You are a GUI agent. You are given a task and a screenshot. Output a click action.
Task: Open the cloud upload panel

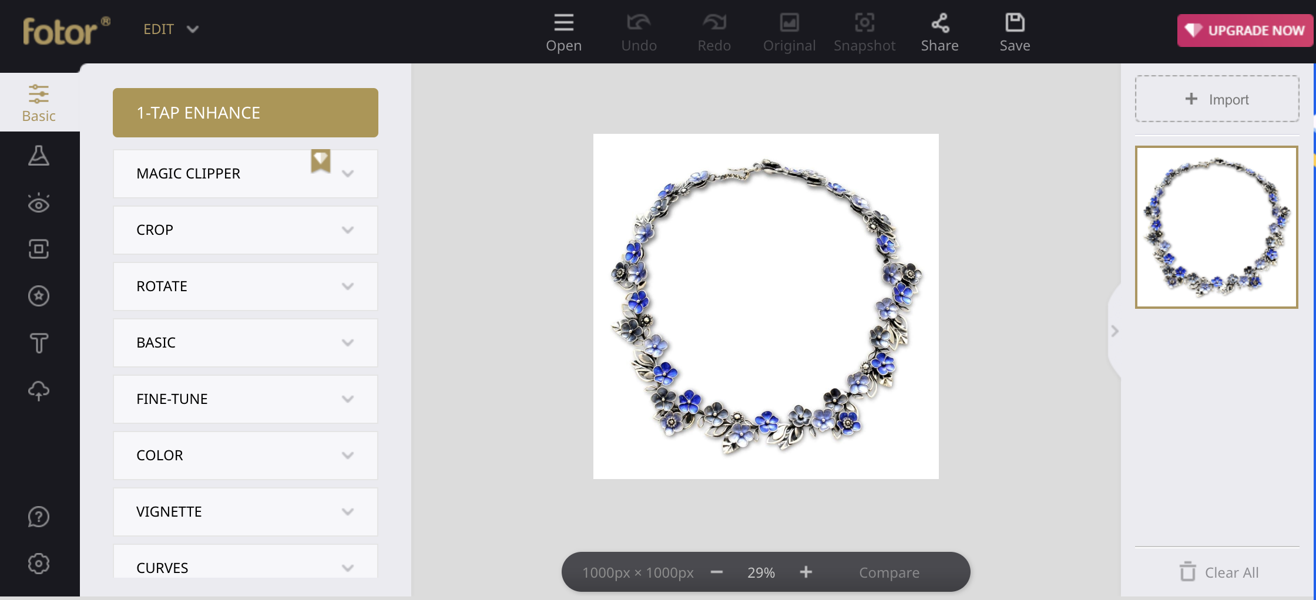click(39, 390)
